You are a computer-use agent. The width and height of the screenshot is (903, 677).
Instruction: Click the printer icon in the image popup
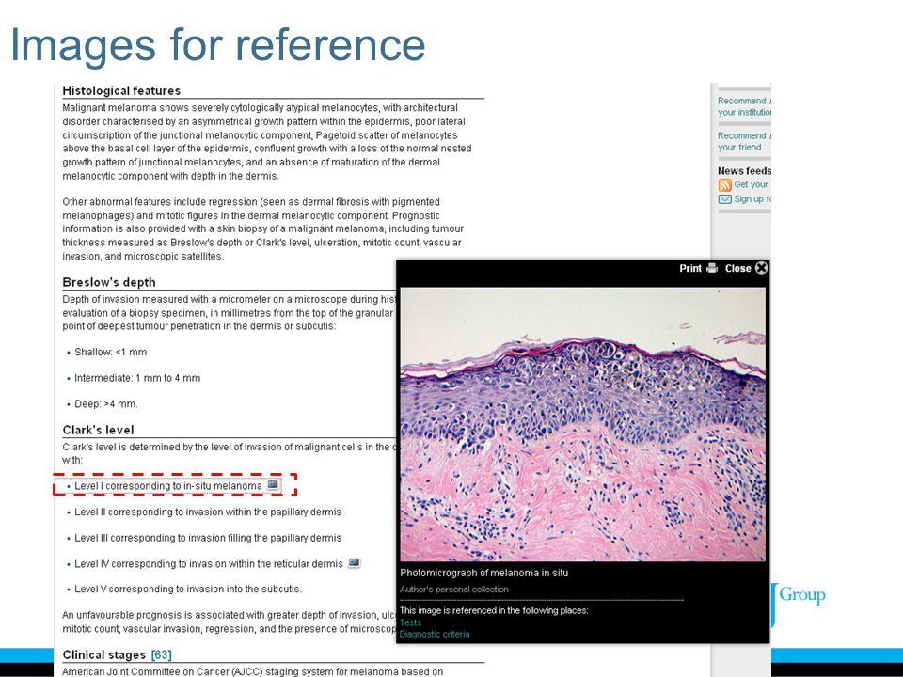tap(712, 268)
